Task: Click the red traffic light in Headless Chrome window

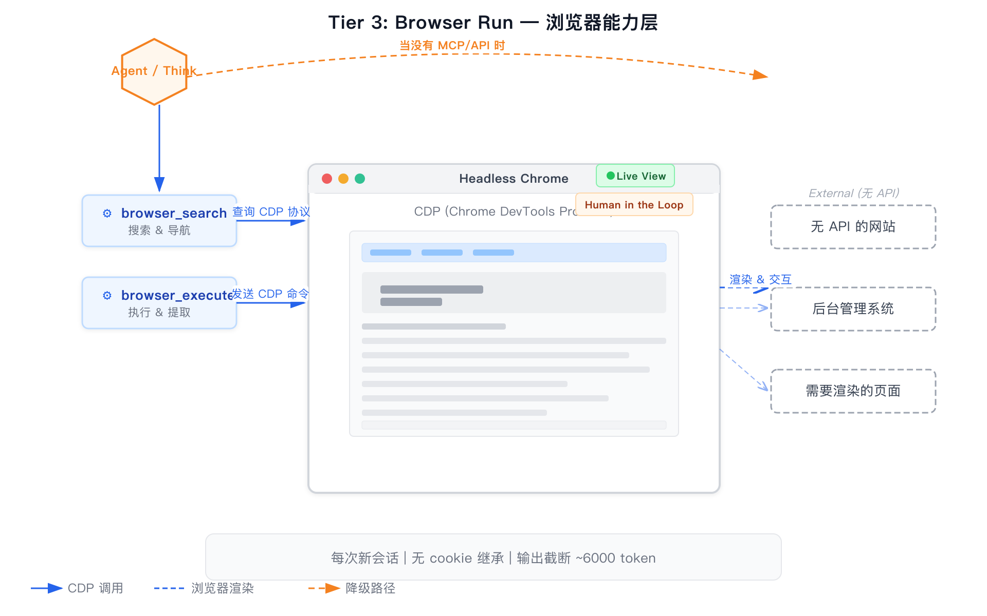Action: [x=327, y=178]
